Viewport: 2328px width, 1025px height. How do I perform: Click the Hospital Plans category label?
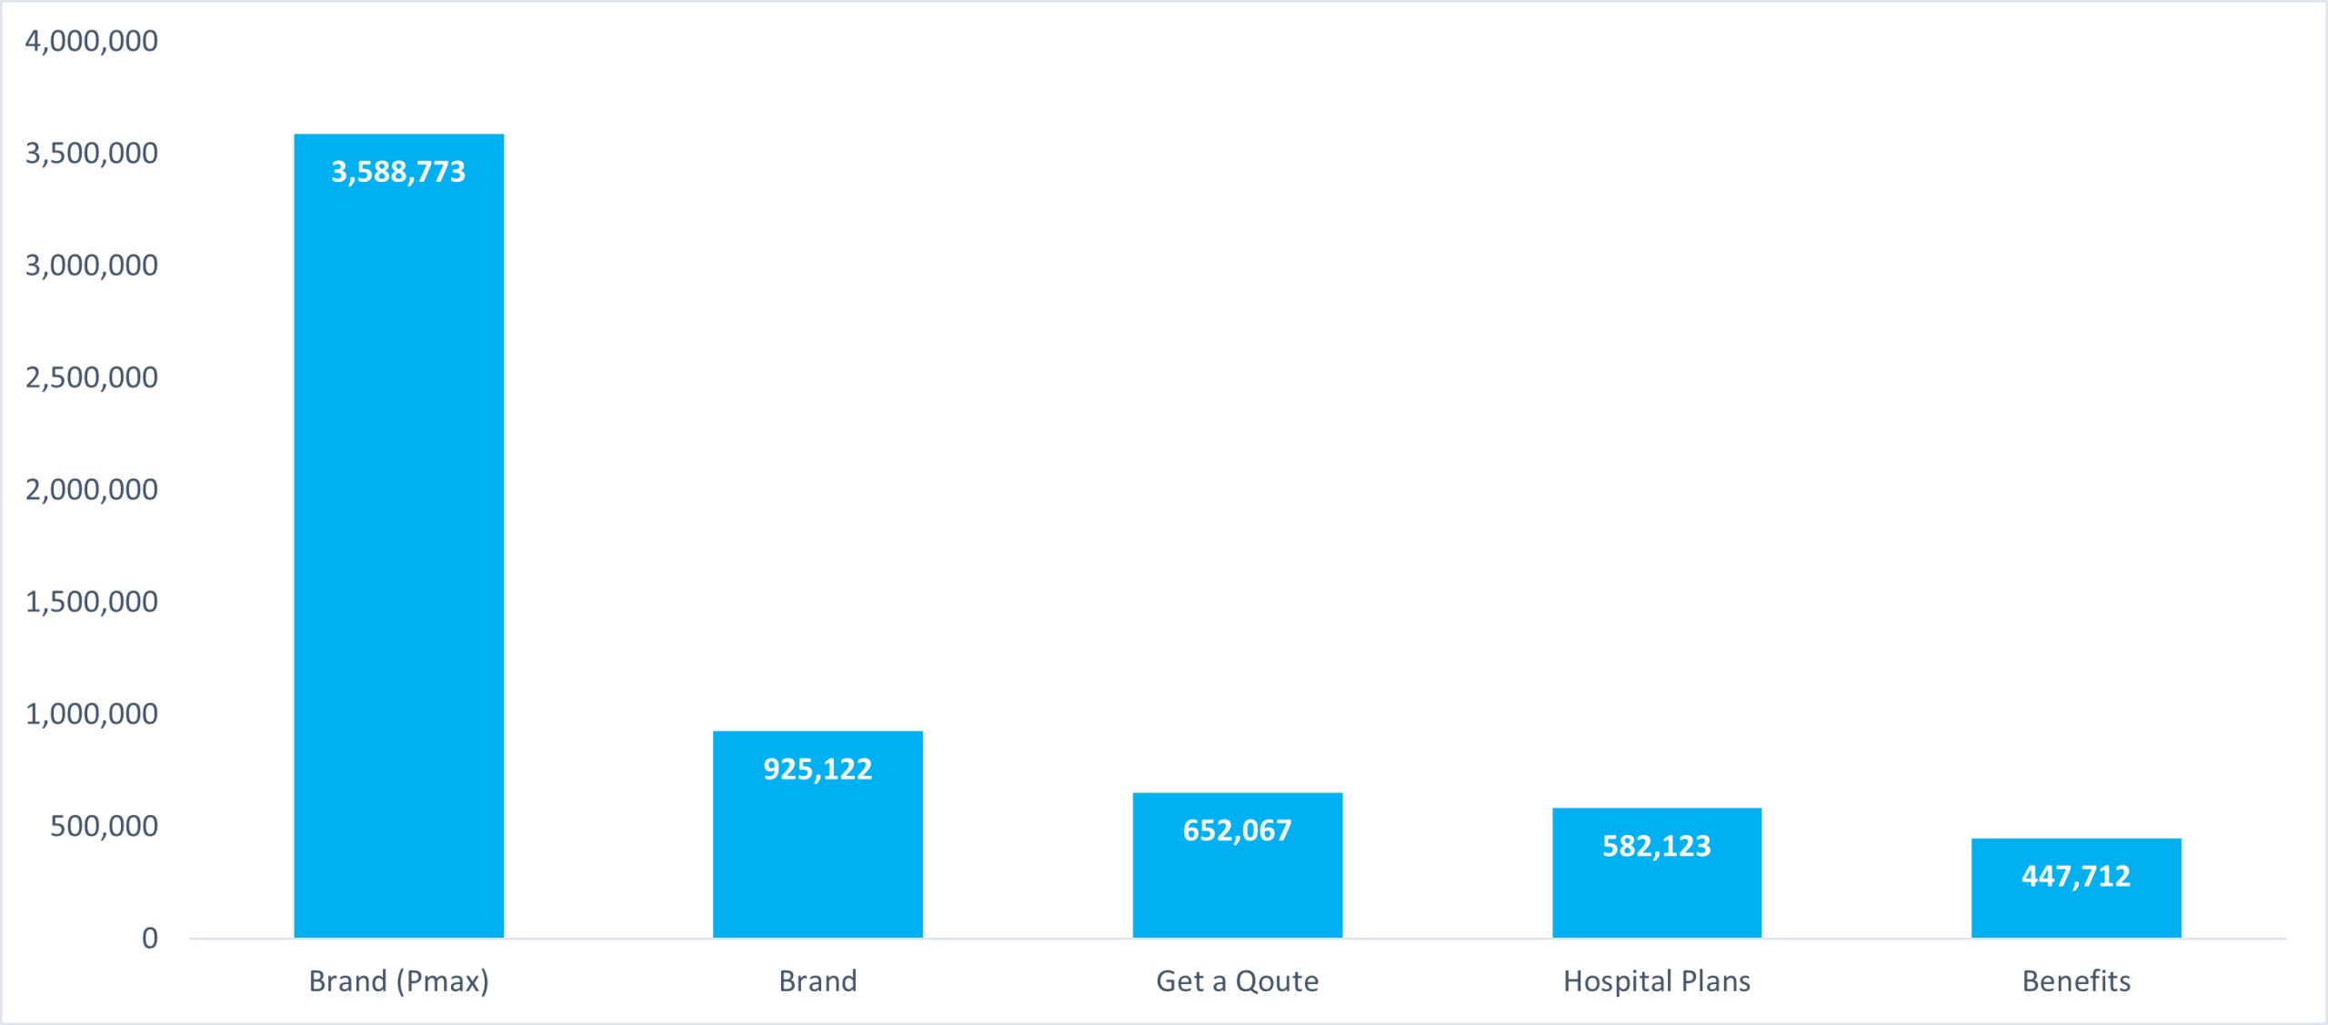(x=1656, y=981)
